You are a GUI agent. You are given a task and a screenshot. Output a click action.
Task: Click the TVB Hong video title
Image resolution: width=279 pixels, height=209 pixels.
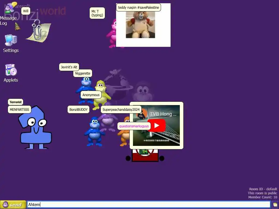[x=163, y=114]
